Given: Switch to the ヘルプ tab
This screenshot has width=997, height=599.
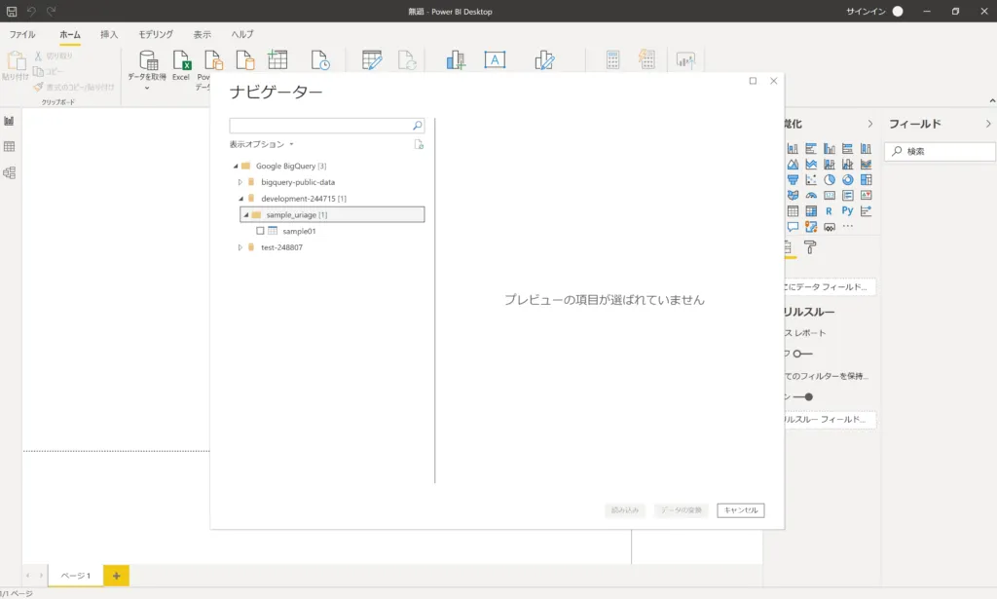Looking at the screenshot, I should [x=242, y=34].
